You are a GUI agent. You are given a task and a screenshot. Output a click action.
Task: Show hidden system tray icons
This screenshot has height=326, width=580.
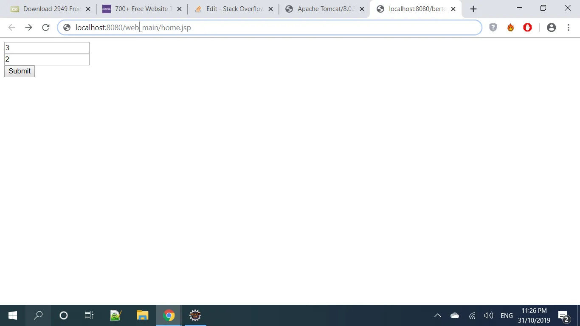438,315
